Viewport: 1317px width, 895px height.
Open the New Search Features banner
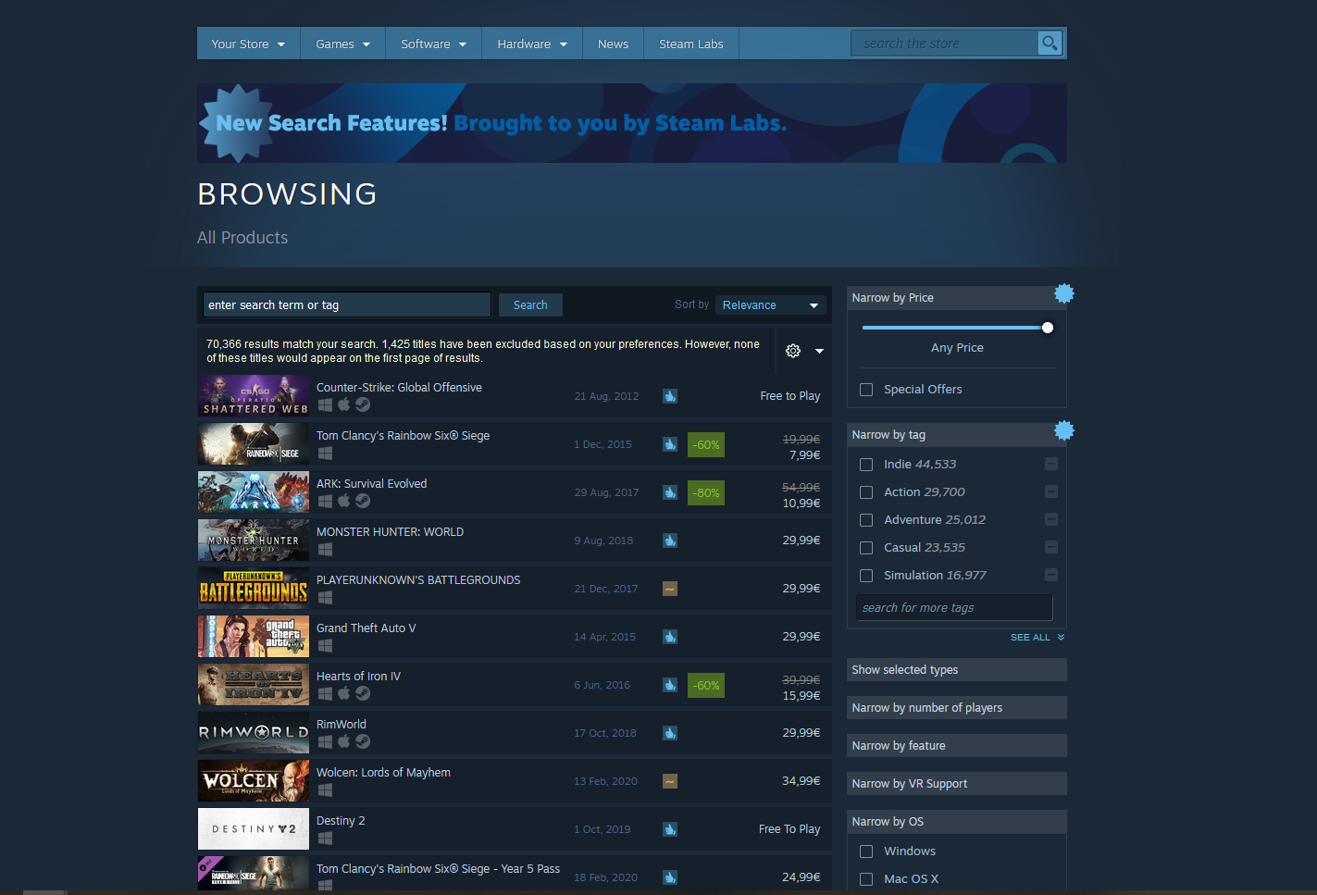click(632, 123)
